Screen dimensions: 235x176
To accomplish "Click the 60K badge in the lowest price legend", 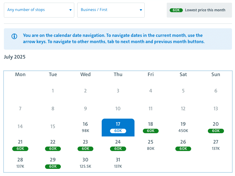I will pos(176,10).
